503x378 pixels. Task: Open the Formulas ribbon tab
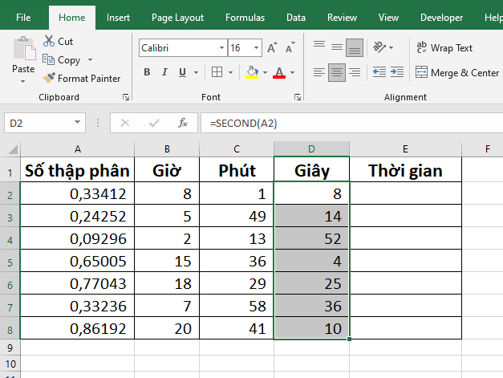point(245,17)
